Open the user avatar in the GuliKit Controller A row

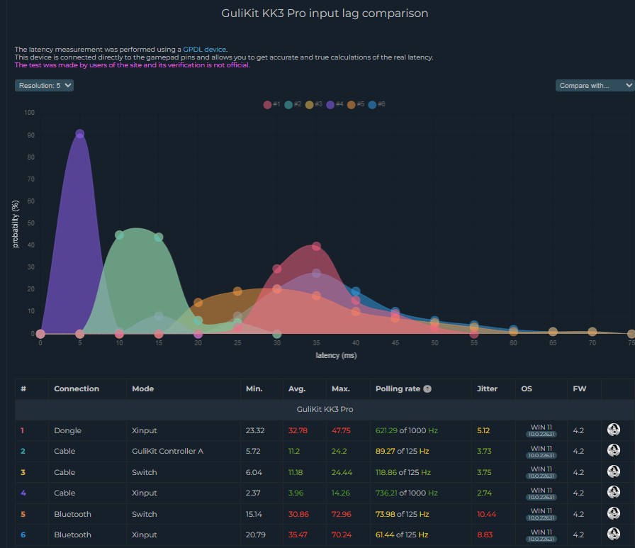coord(614,450)
